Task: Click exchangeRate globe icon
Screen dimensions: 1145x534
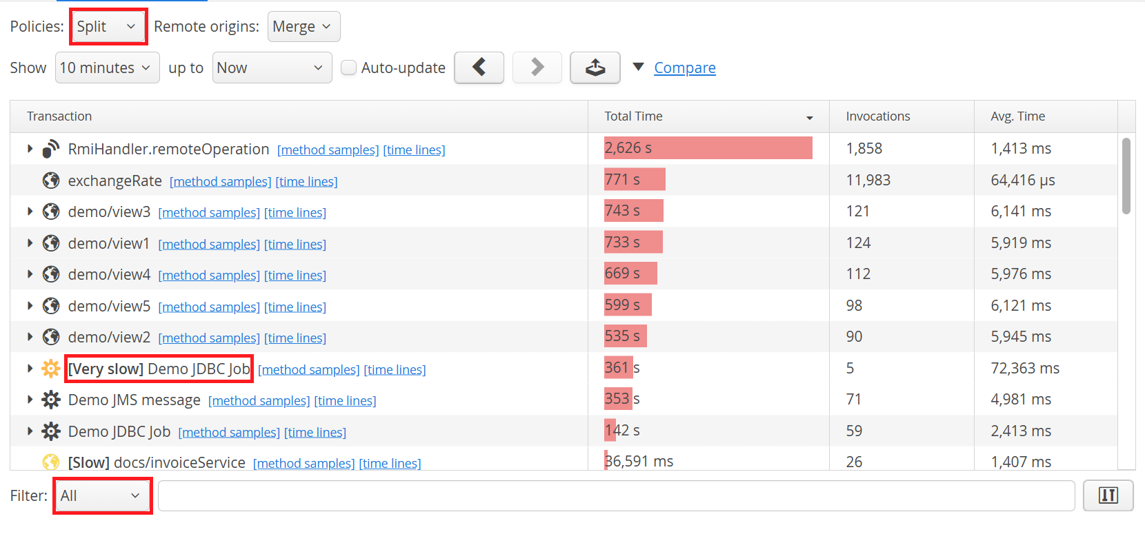Action: point(51,181)
